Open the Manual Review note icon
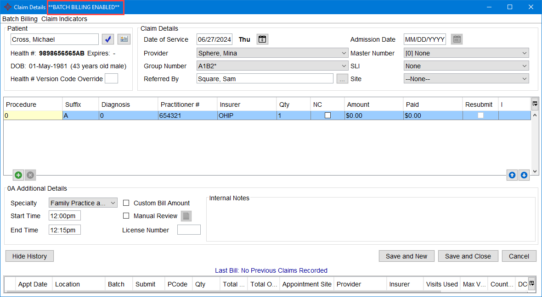The width and height of the screenshot is (542, 297). [x=186, y=216]
